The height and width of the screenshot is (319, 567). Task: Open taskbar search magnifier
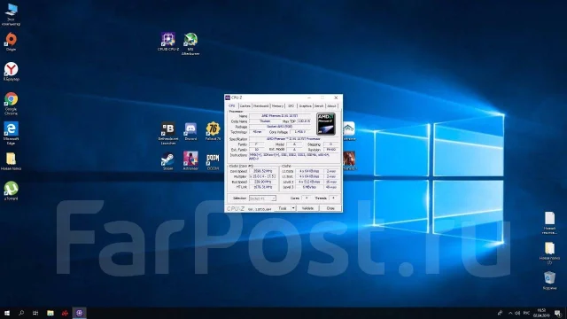coord(21,313)
